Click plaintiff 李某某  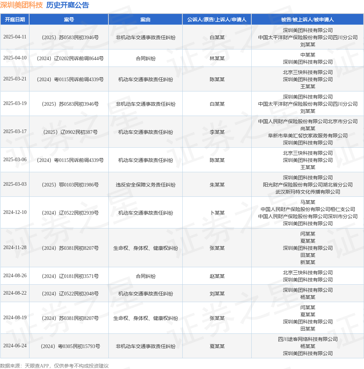(217, 132)
